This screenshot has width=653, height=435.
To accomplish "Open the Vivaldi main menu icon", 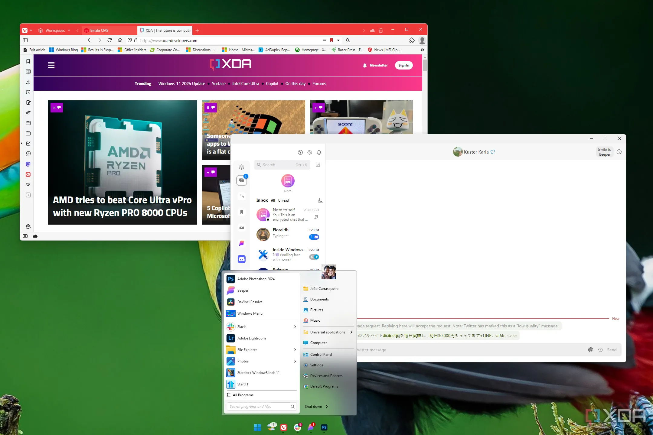I will (x=25, y=31).
